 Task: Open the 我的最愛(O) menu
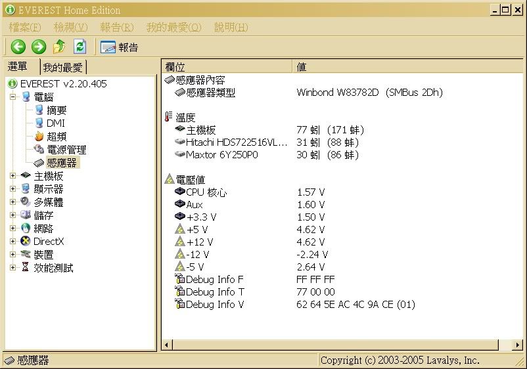point(173,27)
